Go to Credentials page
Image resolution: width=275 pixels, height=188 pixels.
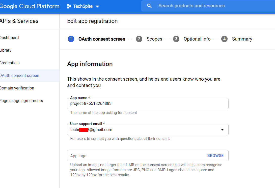click(x=10, y=63)
